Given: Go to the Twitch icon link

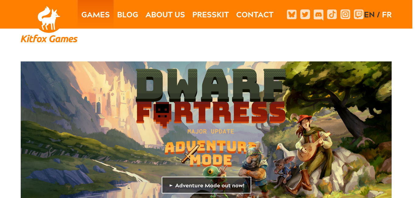Looking at the screenshot, I should coord(359,14).
